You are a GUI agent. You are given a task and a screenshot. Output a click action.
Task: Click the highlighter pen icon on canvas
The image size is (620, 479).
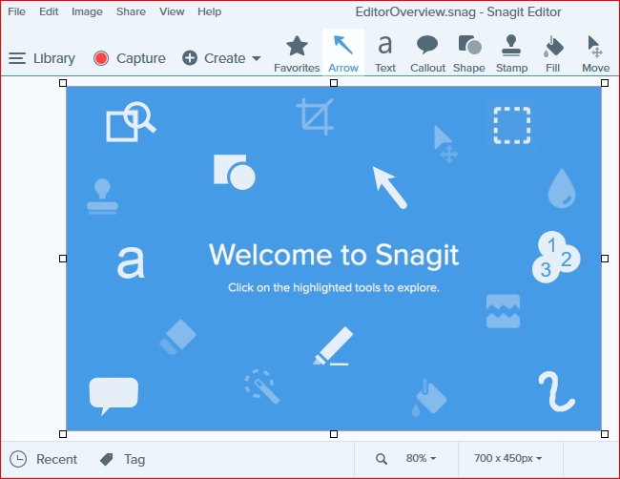click(333, 346)
